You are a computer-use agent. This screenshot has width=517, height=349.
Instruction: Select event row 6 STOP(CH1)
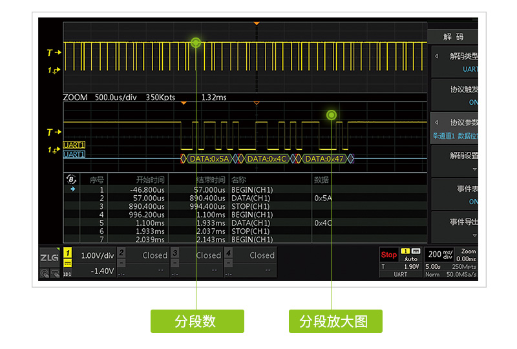pos(246,231)
